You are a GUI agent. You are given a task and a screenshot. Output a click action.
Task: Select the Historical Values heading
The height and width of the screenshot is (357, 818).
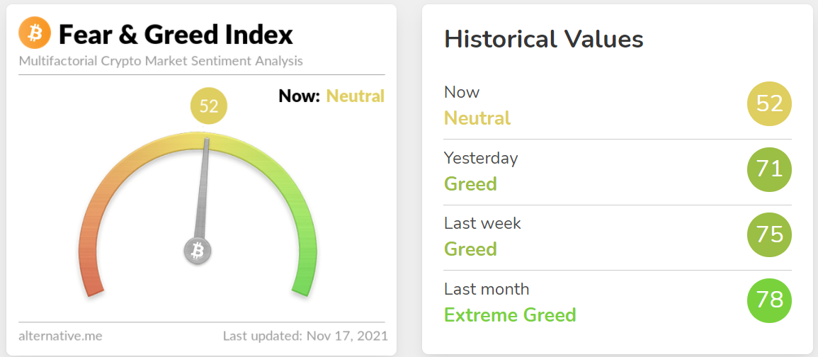pyautogui.click(x=544, y=40)
